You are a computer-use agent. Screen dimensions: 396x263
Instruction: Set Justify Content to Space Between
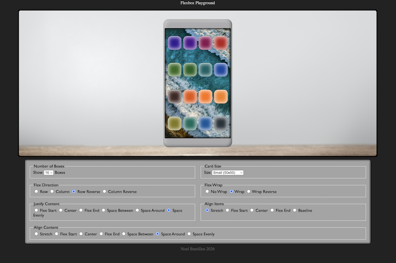(103, 210)
